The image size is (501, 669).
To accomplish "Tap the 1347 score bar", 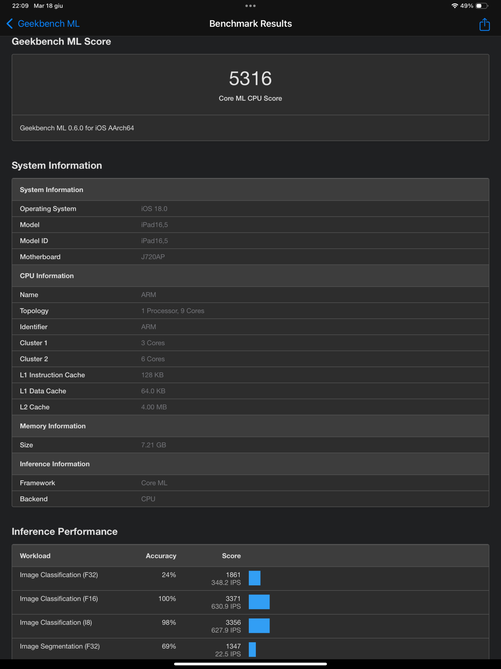I will (252, 650).
